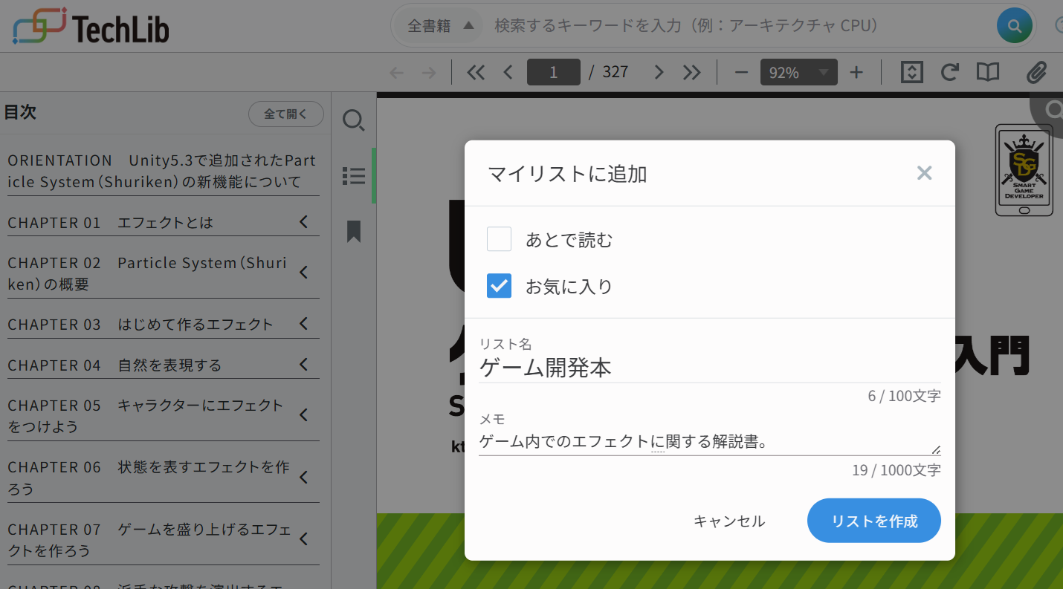Check the あとで読む checkbox
The image size is (1063, 589).
click(499, 238)
